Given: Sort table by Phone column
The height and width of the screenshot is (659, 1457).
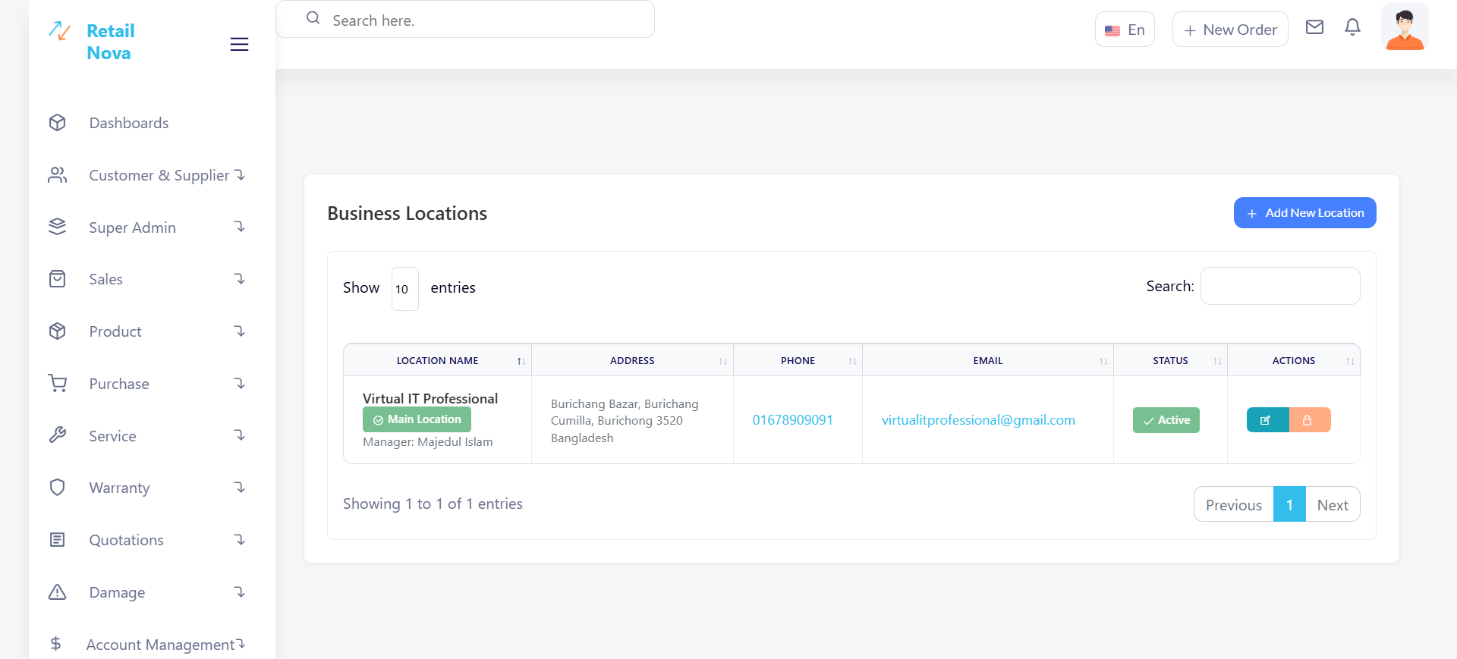Looking at the screenshot, I should 798,361.
